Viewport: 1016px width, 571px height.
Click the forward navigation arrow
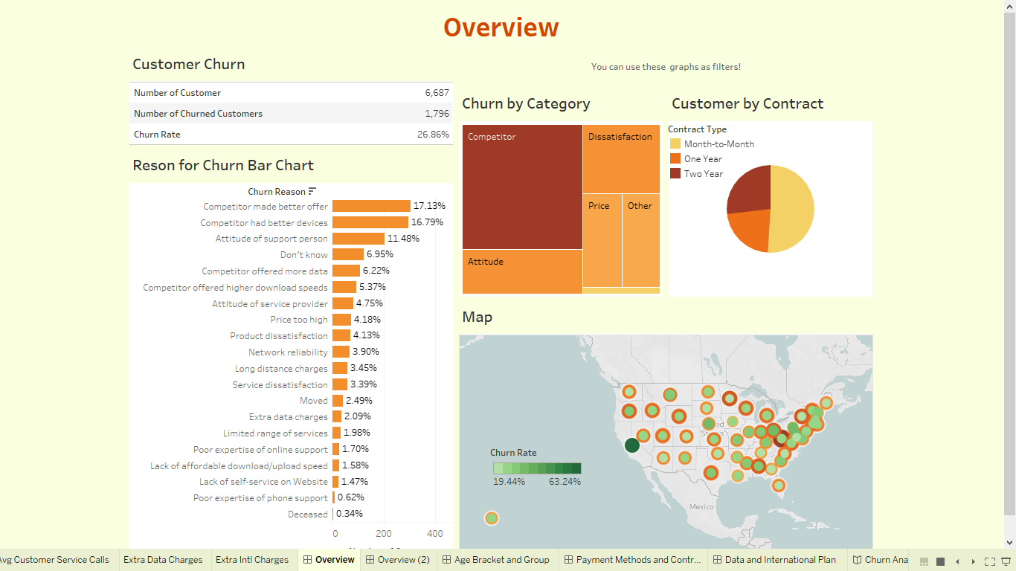click(x=974, y=561)
